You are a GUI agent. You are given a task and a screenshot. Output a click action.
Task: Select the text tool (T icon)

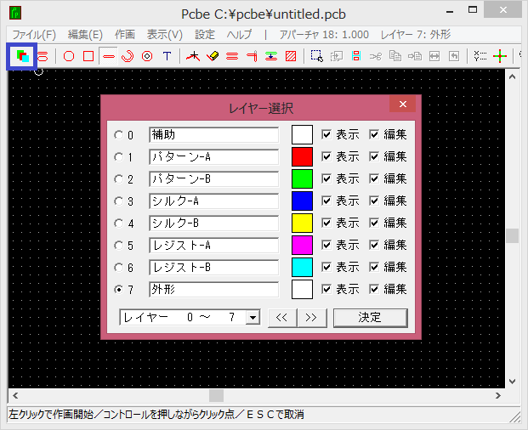pyautogui.click(x=167, y=56)
